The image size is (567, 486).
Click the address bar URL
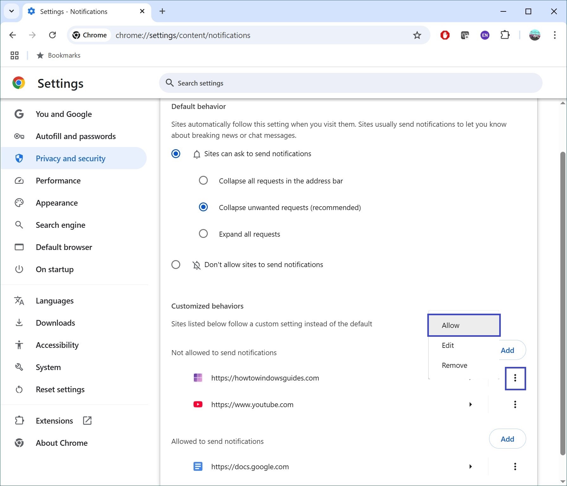coord(183,35)
